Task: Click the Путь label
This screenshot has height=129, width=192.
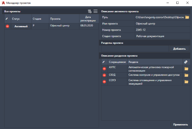Action: [105, 17]
